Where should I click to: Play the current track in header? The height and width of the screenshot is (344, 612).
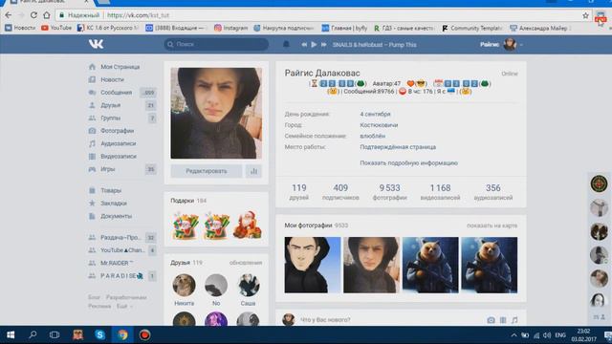tap(314, 45)
